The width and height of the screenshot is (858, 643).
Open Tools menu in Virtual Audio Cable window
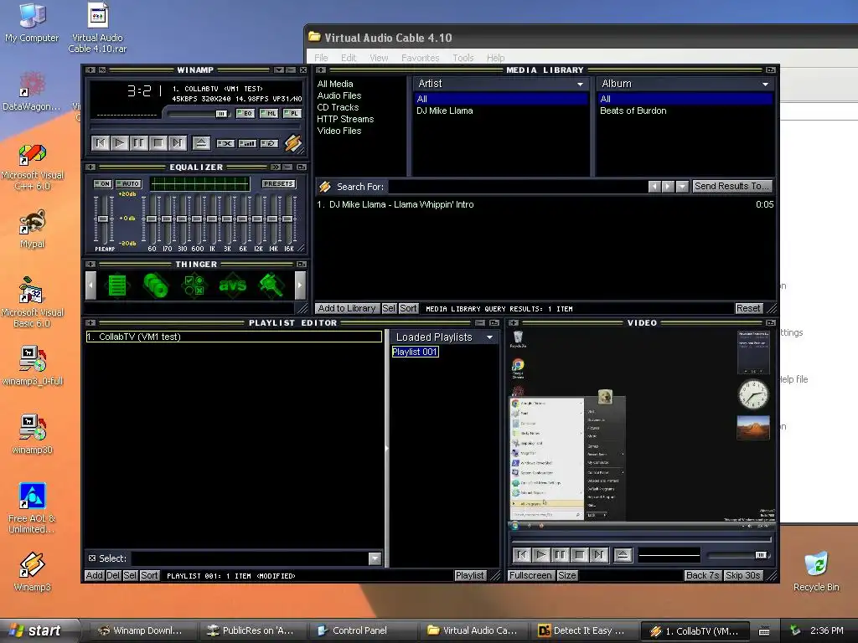coord(463,58)
